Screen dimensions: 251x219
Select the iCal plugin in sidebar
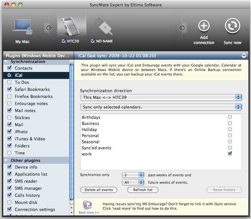click(x=36, y=75)
